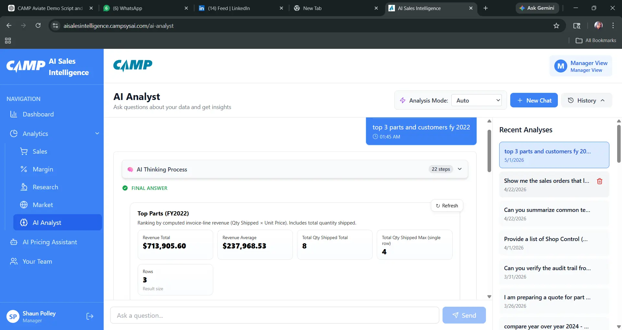622x330 pixels.
Task: Open the apps grid in bookmarks bar
Action: tap(8, 40)
